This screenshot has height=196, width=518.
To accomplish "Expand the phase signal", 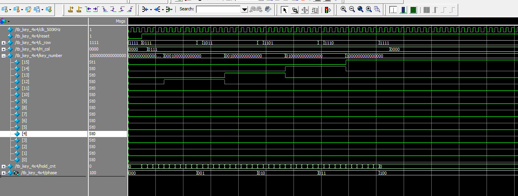I will pos(3,173).
